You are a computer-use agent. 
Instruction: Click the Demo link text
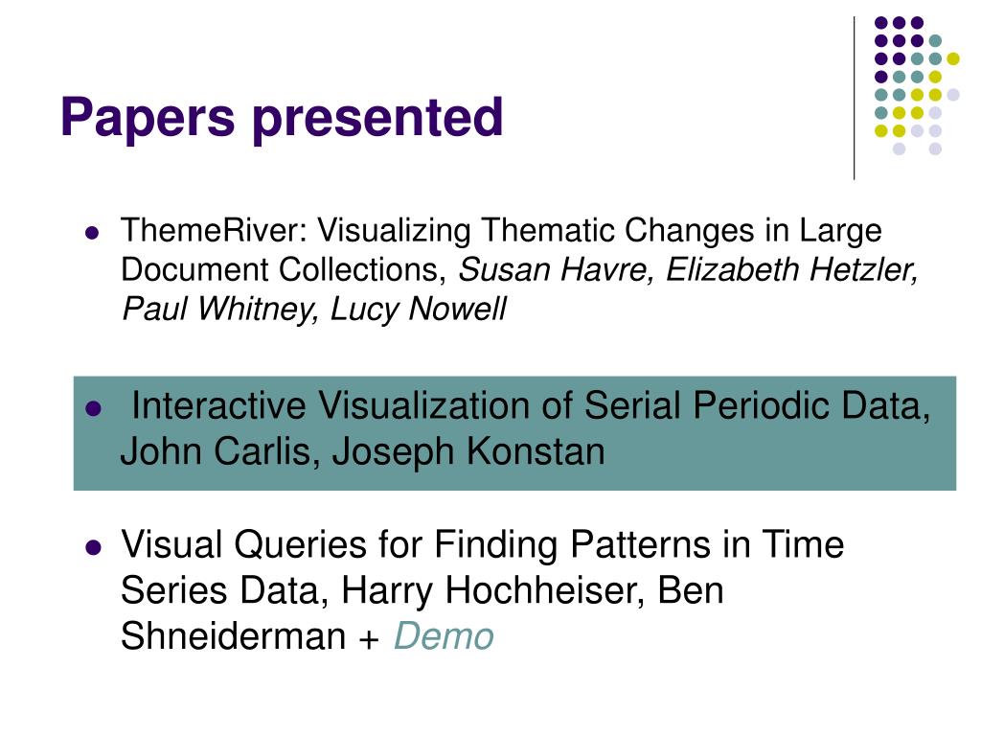pyautogui.click(x=444, y=636)
